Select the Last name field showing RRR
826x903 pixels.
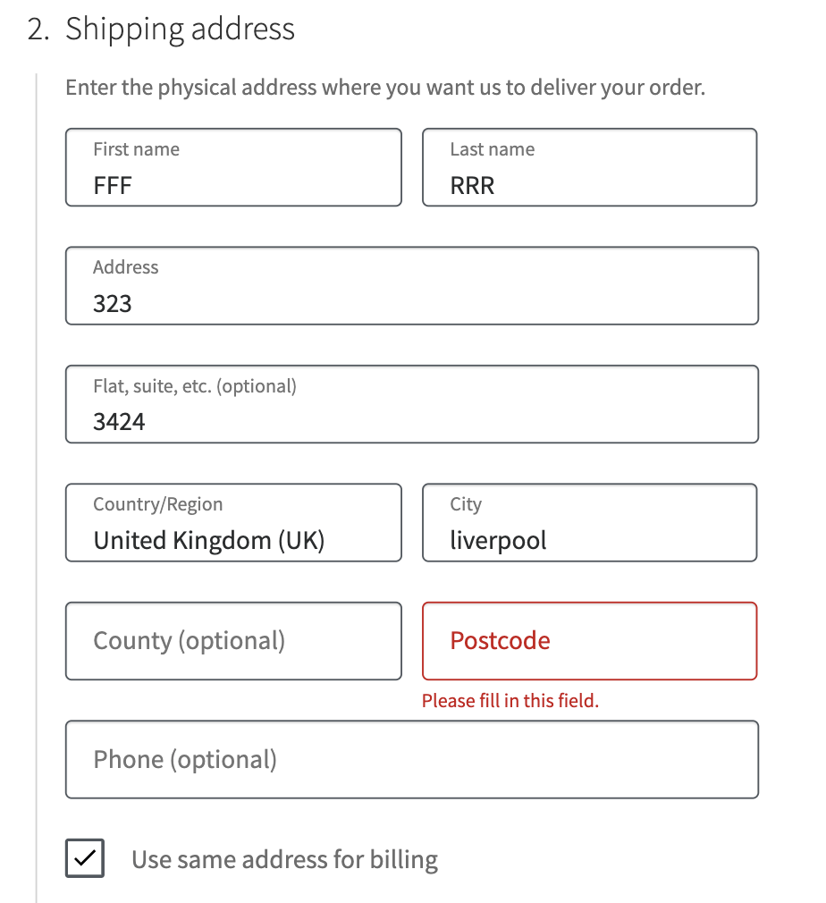[589, 167]
